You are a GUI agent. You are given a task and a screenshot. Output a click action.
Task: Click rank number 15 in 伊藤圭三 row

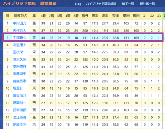8,125
